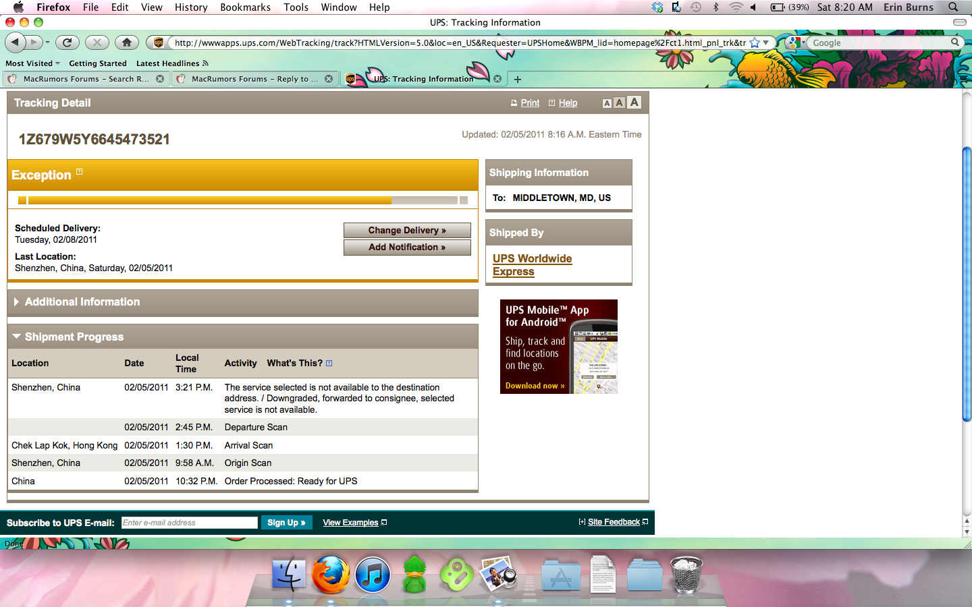
Task: Open the Site Feedback link
Action: click(x=614, y=522)
